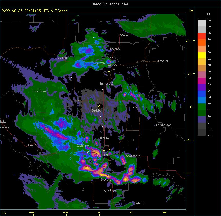Select the Innisfail label

coord(106,84)
